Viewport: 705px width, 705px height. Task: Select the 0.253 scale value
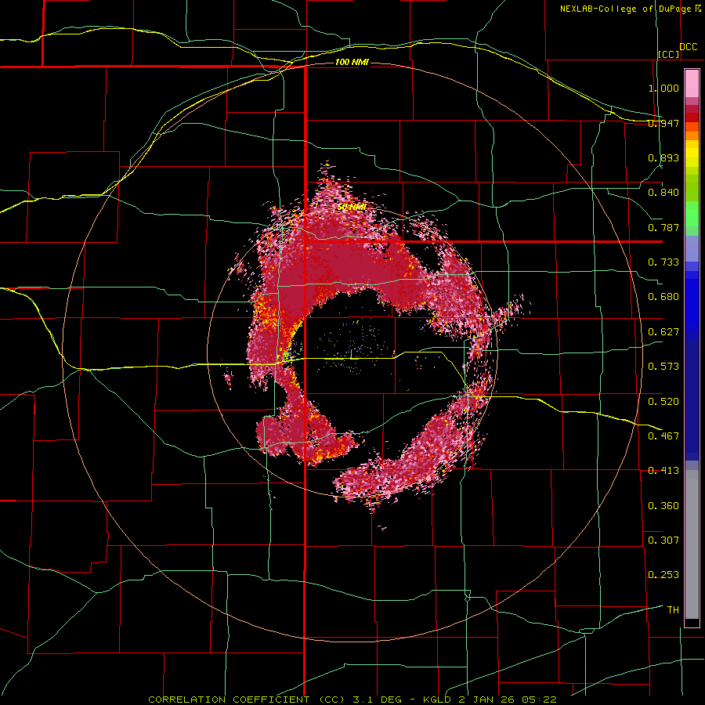663,575
